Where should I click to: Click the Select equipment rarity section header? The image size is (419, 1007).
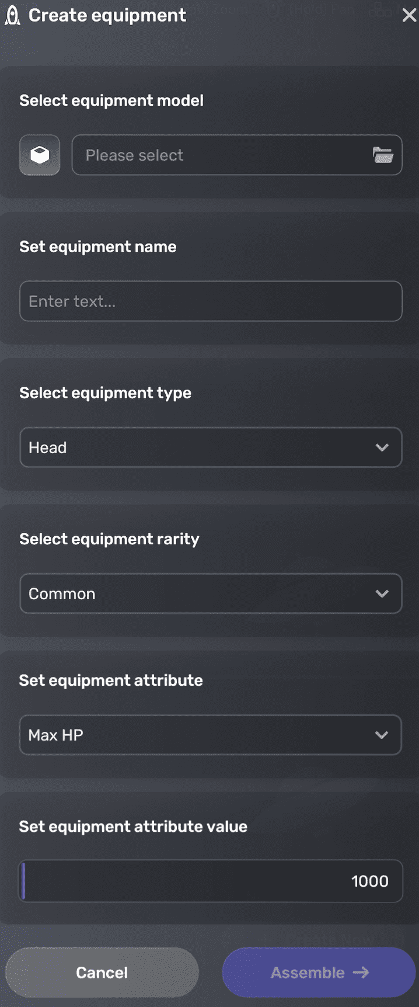[109, 539]
